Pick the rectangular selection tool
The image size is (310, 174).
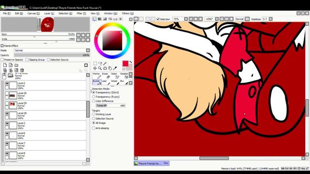[x=95, y=63]
